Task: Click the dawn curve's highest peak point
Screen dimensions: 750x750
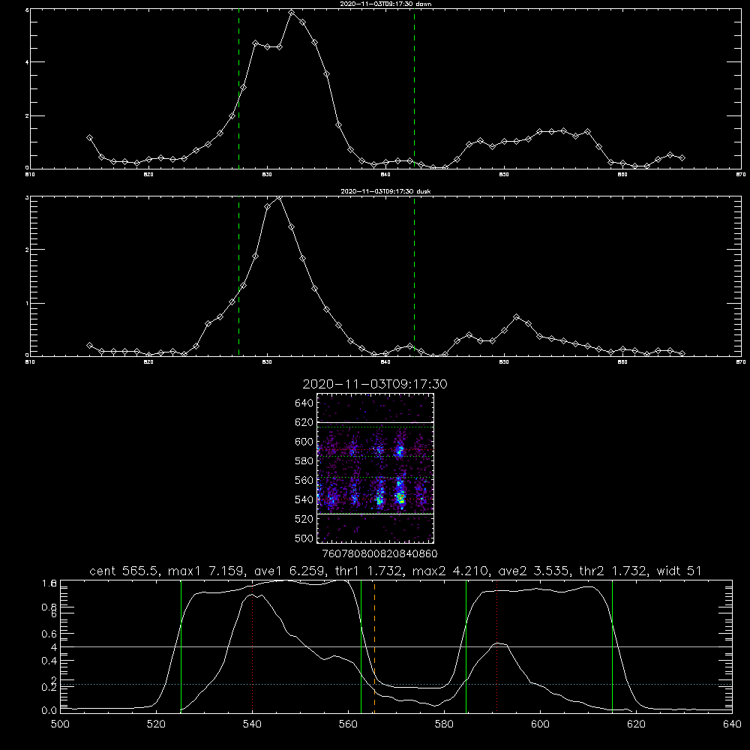Action: click(x=291, y=13)
